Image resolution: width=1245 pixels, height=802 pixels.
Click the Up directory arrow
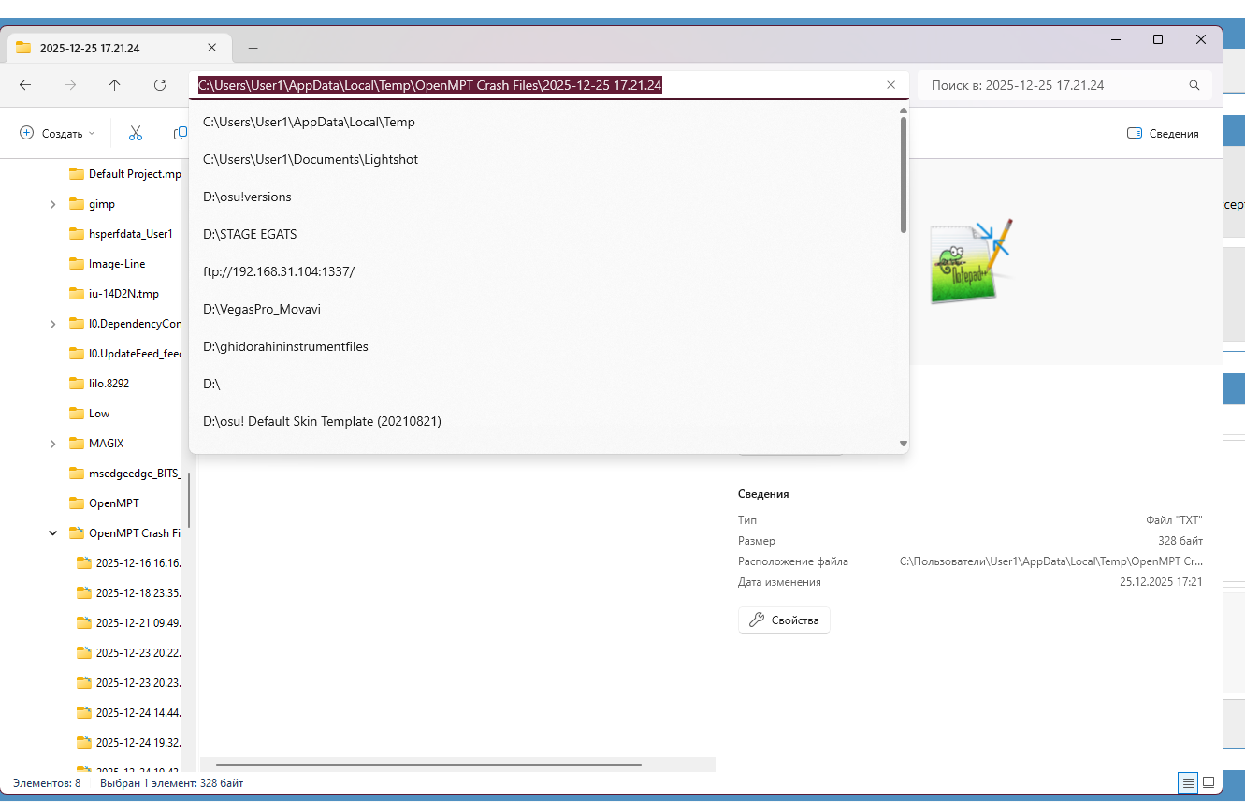(x=115, y=85)
